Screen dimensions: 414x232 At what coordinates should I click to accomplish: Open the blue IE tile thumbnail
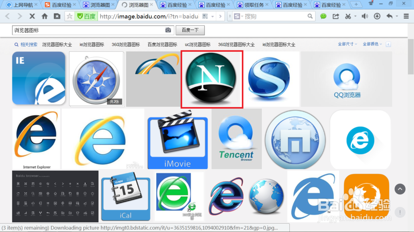tap(39, 78)
